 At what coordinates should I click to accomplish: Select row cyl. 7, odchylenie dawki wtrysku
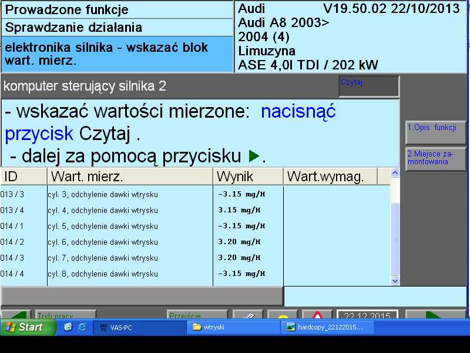pyautogui.click(x=195, y=258)
